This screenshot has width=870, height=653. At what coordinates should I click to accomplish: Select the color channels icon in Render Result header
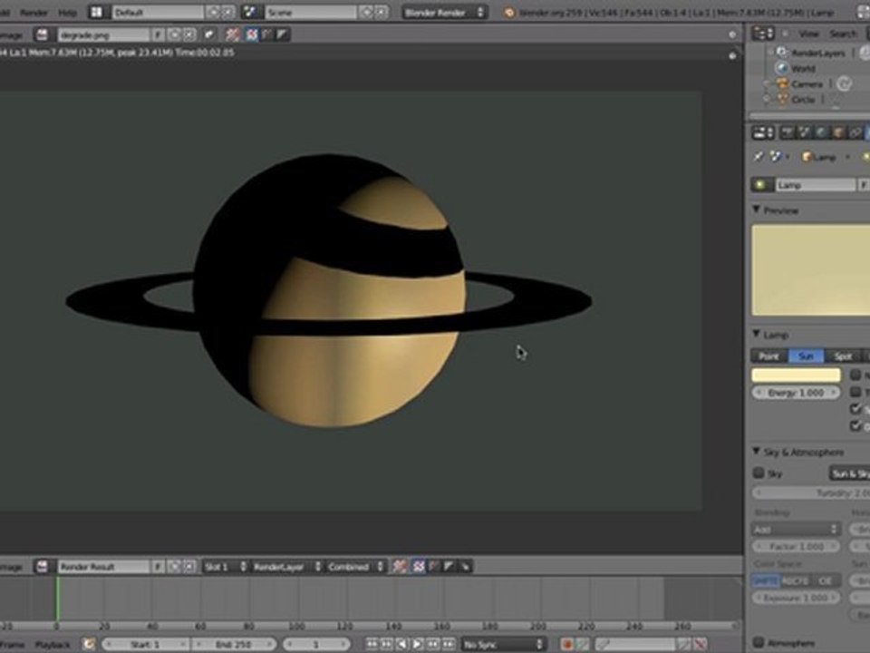[x=419, y=566]
